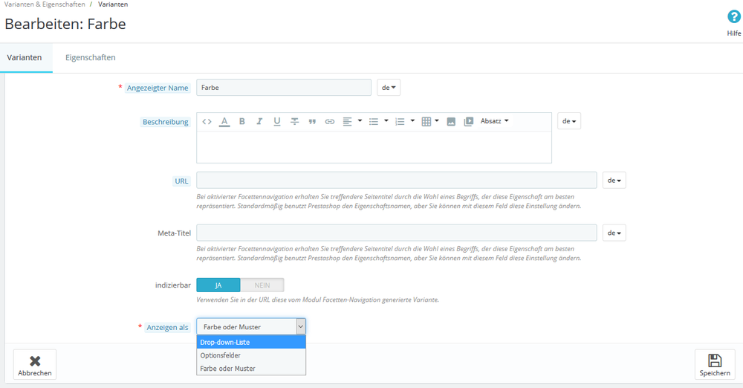The image size is (743, 388).
Task: Open Varianten & Eigenschaften breadcrumb link
Action: (45, 4)
